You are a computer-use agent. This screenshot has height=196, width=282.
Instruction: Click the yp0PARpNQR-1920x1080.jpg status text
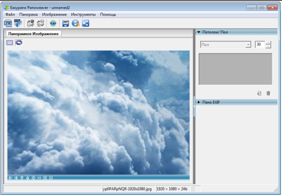(127, 189)
